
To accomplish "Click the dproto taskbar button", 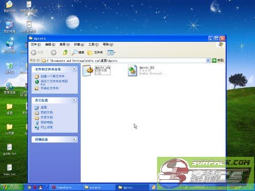I will 133,187.
